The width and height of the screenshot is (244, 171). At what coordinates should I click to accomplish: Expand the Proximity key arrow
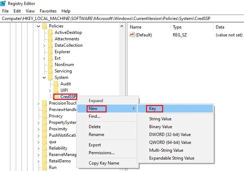[x=38, y=129]
